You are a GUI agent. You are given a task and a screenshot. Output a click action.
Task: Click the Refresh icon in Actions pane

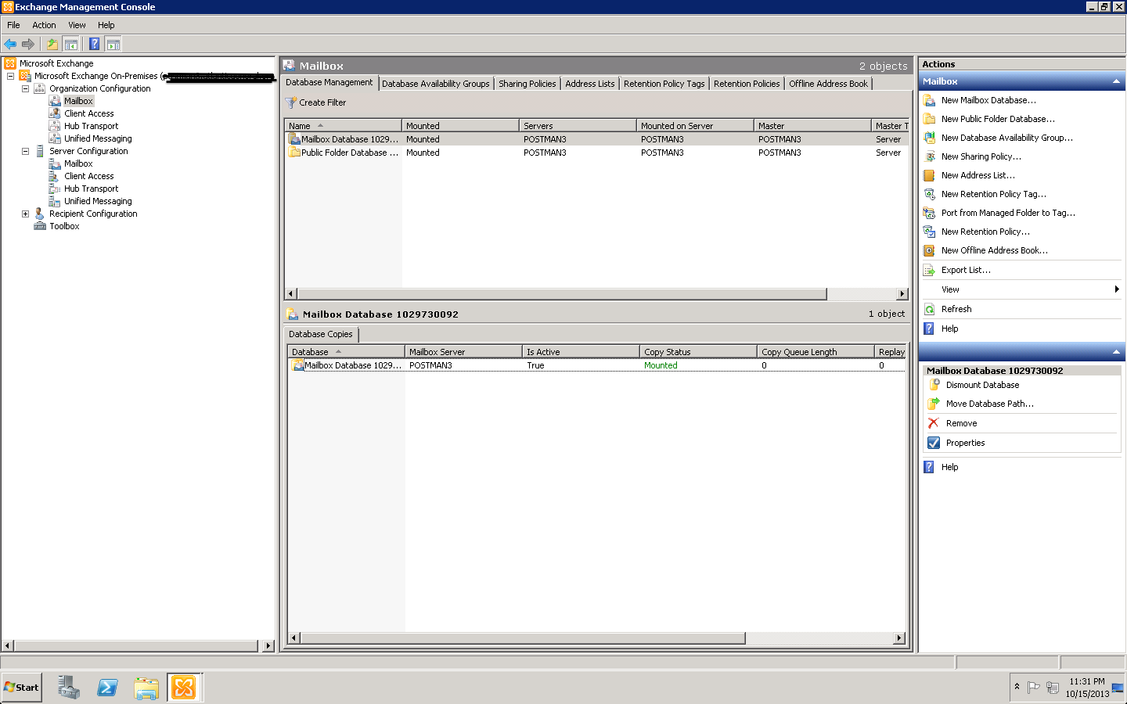(929, 309)
